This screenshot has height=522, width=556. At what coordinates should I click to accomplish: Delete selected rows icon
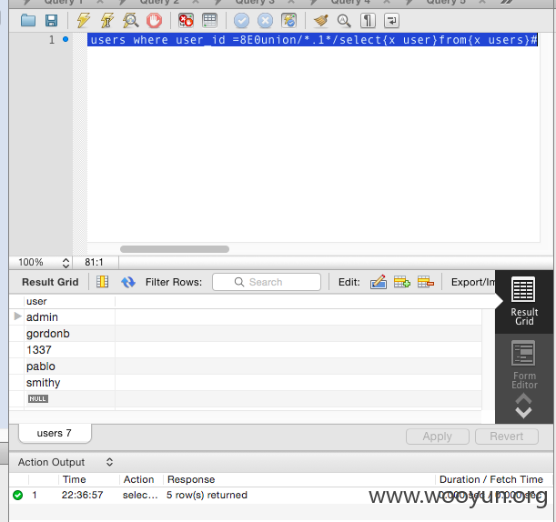coord(426,282)
